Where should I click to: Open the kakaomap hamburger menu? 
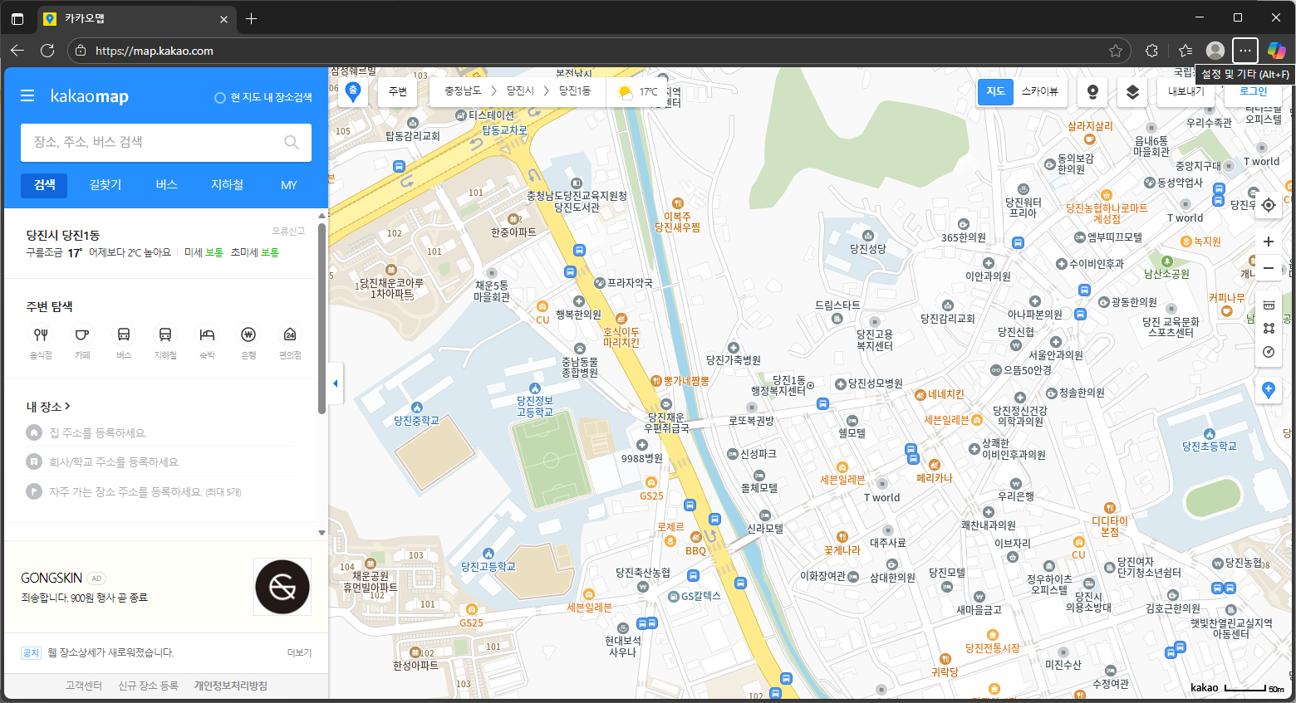point(27,96)
